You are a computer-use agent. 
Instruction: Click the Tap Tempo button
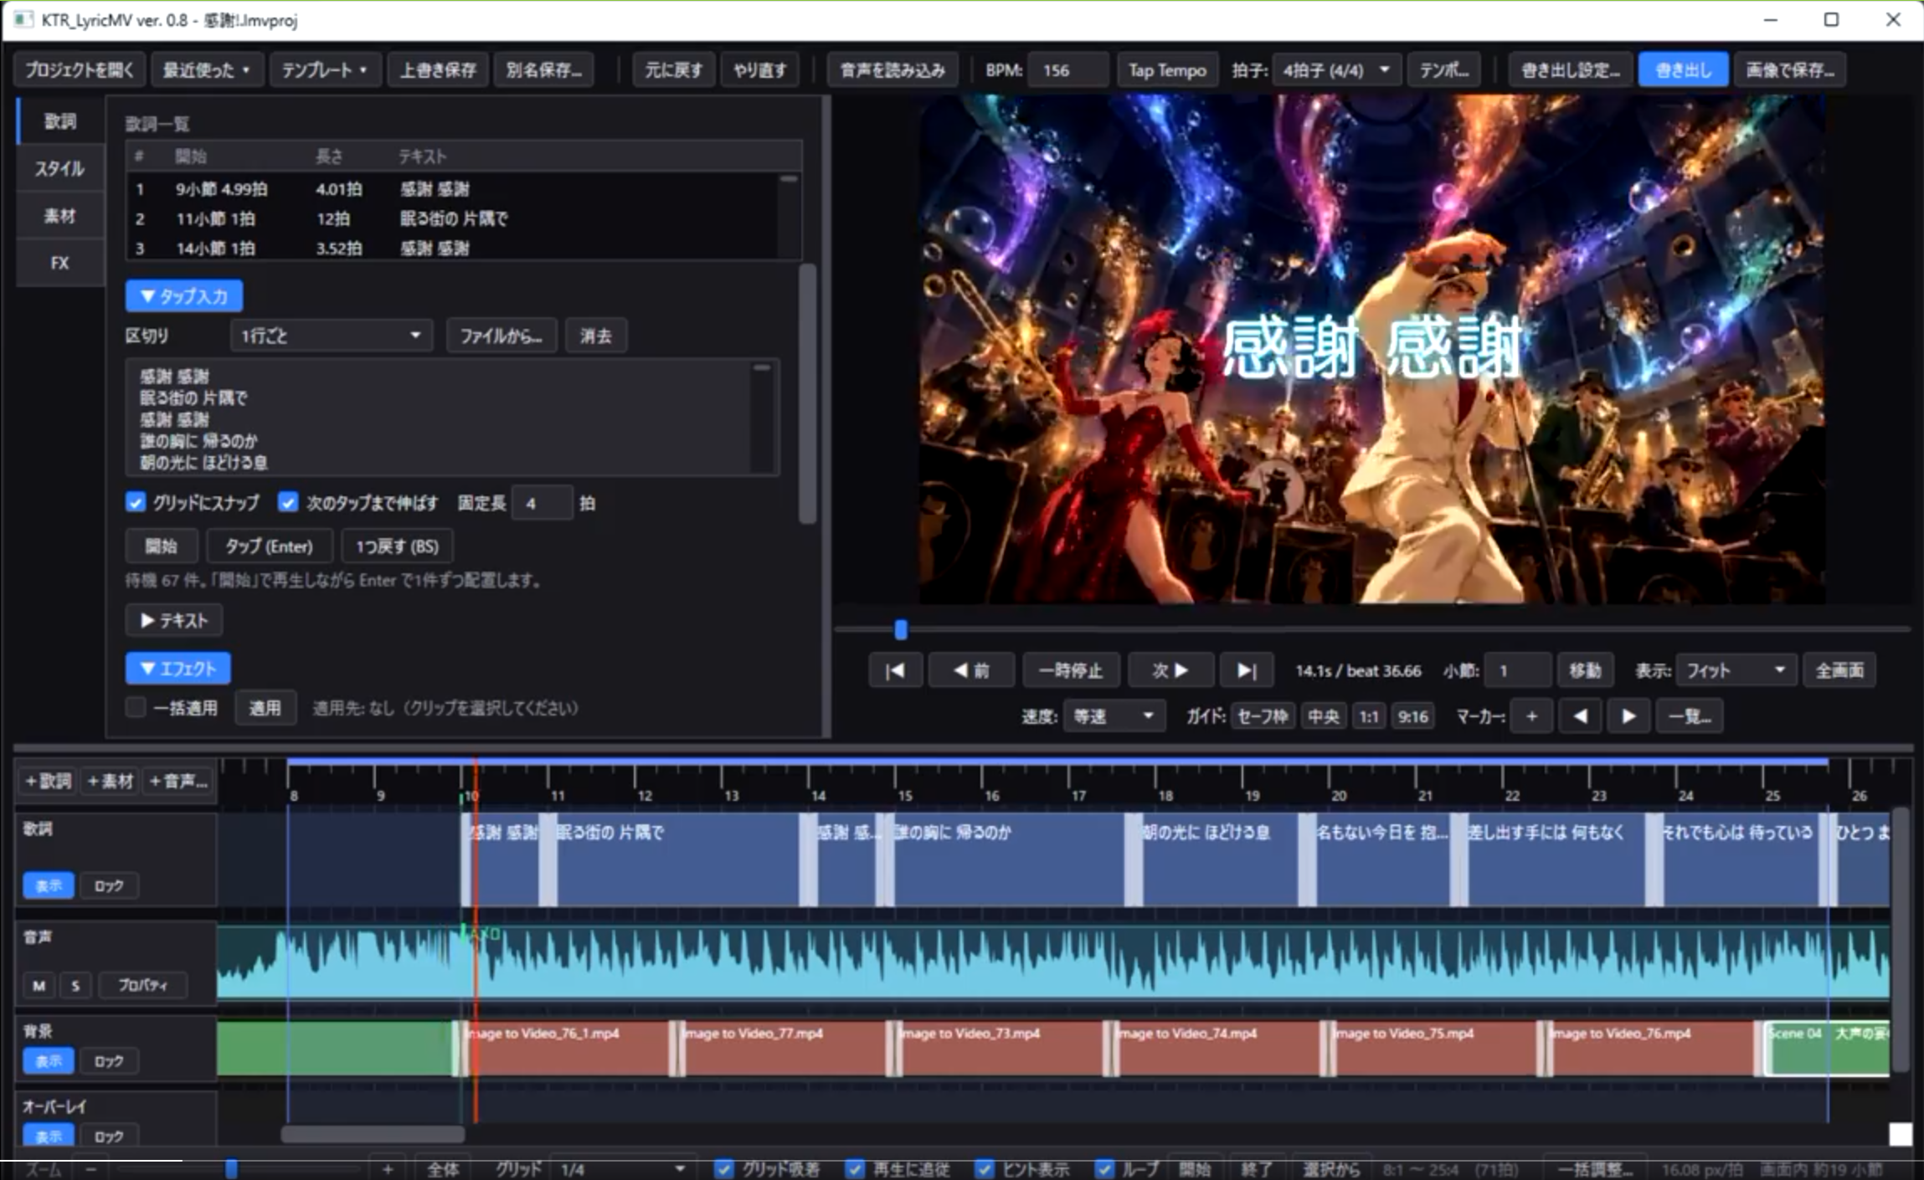pyautogui.click(x=1166, y=70)
